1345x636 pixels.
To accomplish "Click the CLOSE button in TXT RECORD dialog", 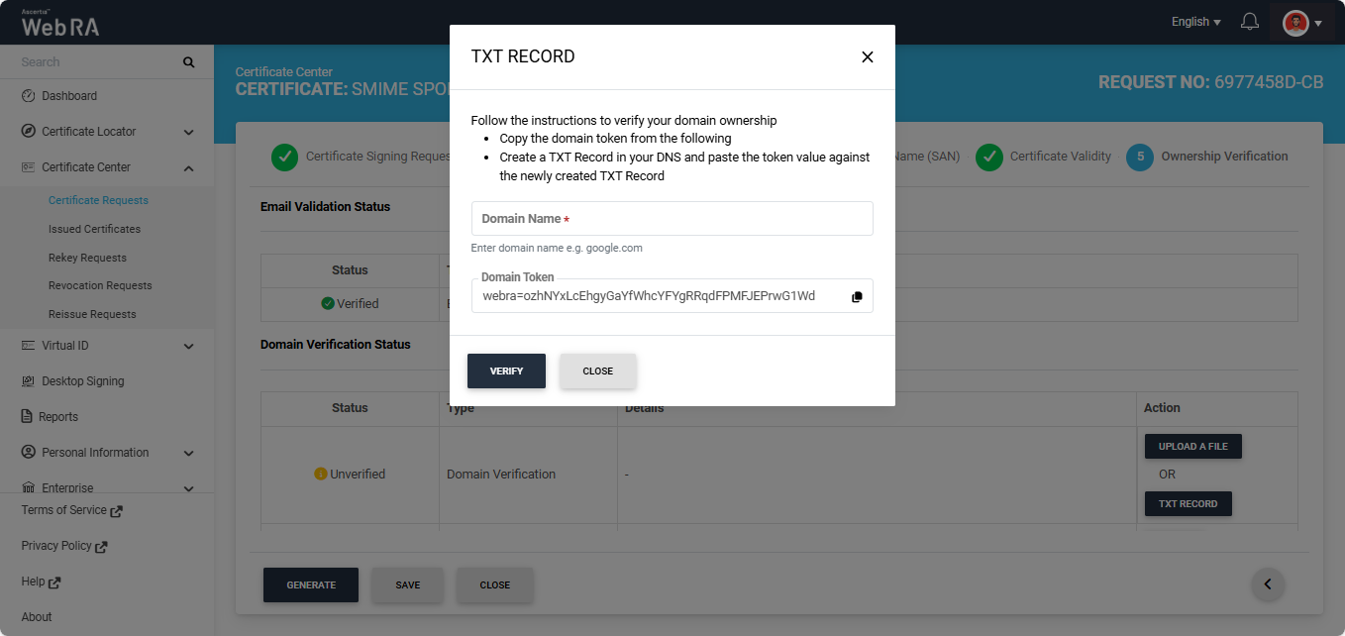I will pos(597,371).
